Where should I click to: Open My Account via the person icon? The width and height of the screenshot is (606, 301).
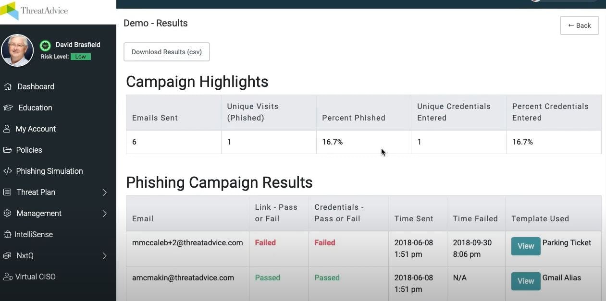click(x=8, y=129)
